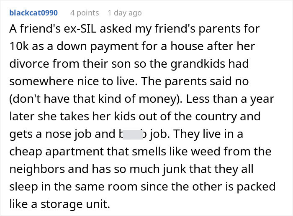The image size is (293, 216).
Task: Click the '4 points' score label
Action: click(x=85, y=13)
